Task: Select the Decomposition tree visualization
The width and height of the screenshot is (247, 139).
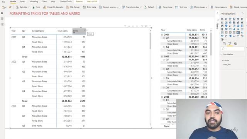Action: [230, 36]
